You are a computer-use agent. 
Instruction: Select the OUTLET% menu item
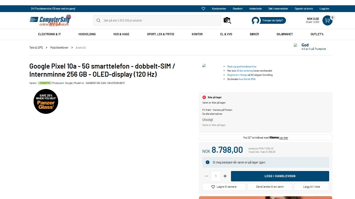[x=317, y=34]
